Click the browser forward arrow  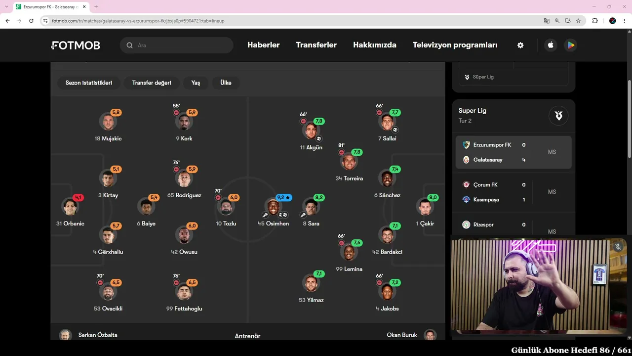coord(19,21)
